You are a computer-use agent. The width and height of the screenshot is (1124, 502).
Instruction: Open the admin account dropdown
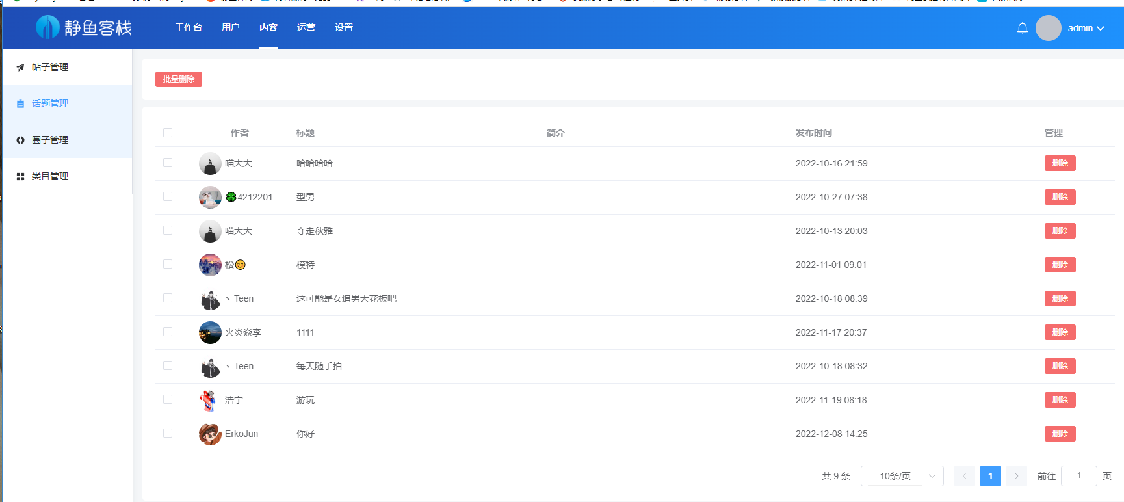coord(1086,28)
